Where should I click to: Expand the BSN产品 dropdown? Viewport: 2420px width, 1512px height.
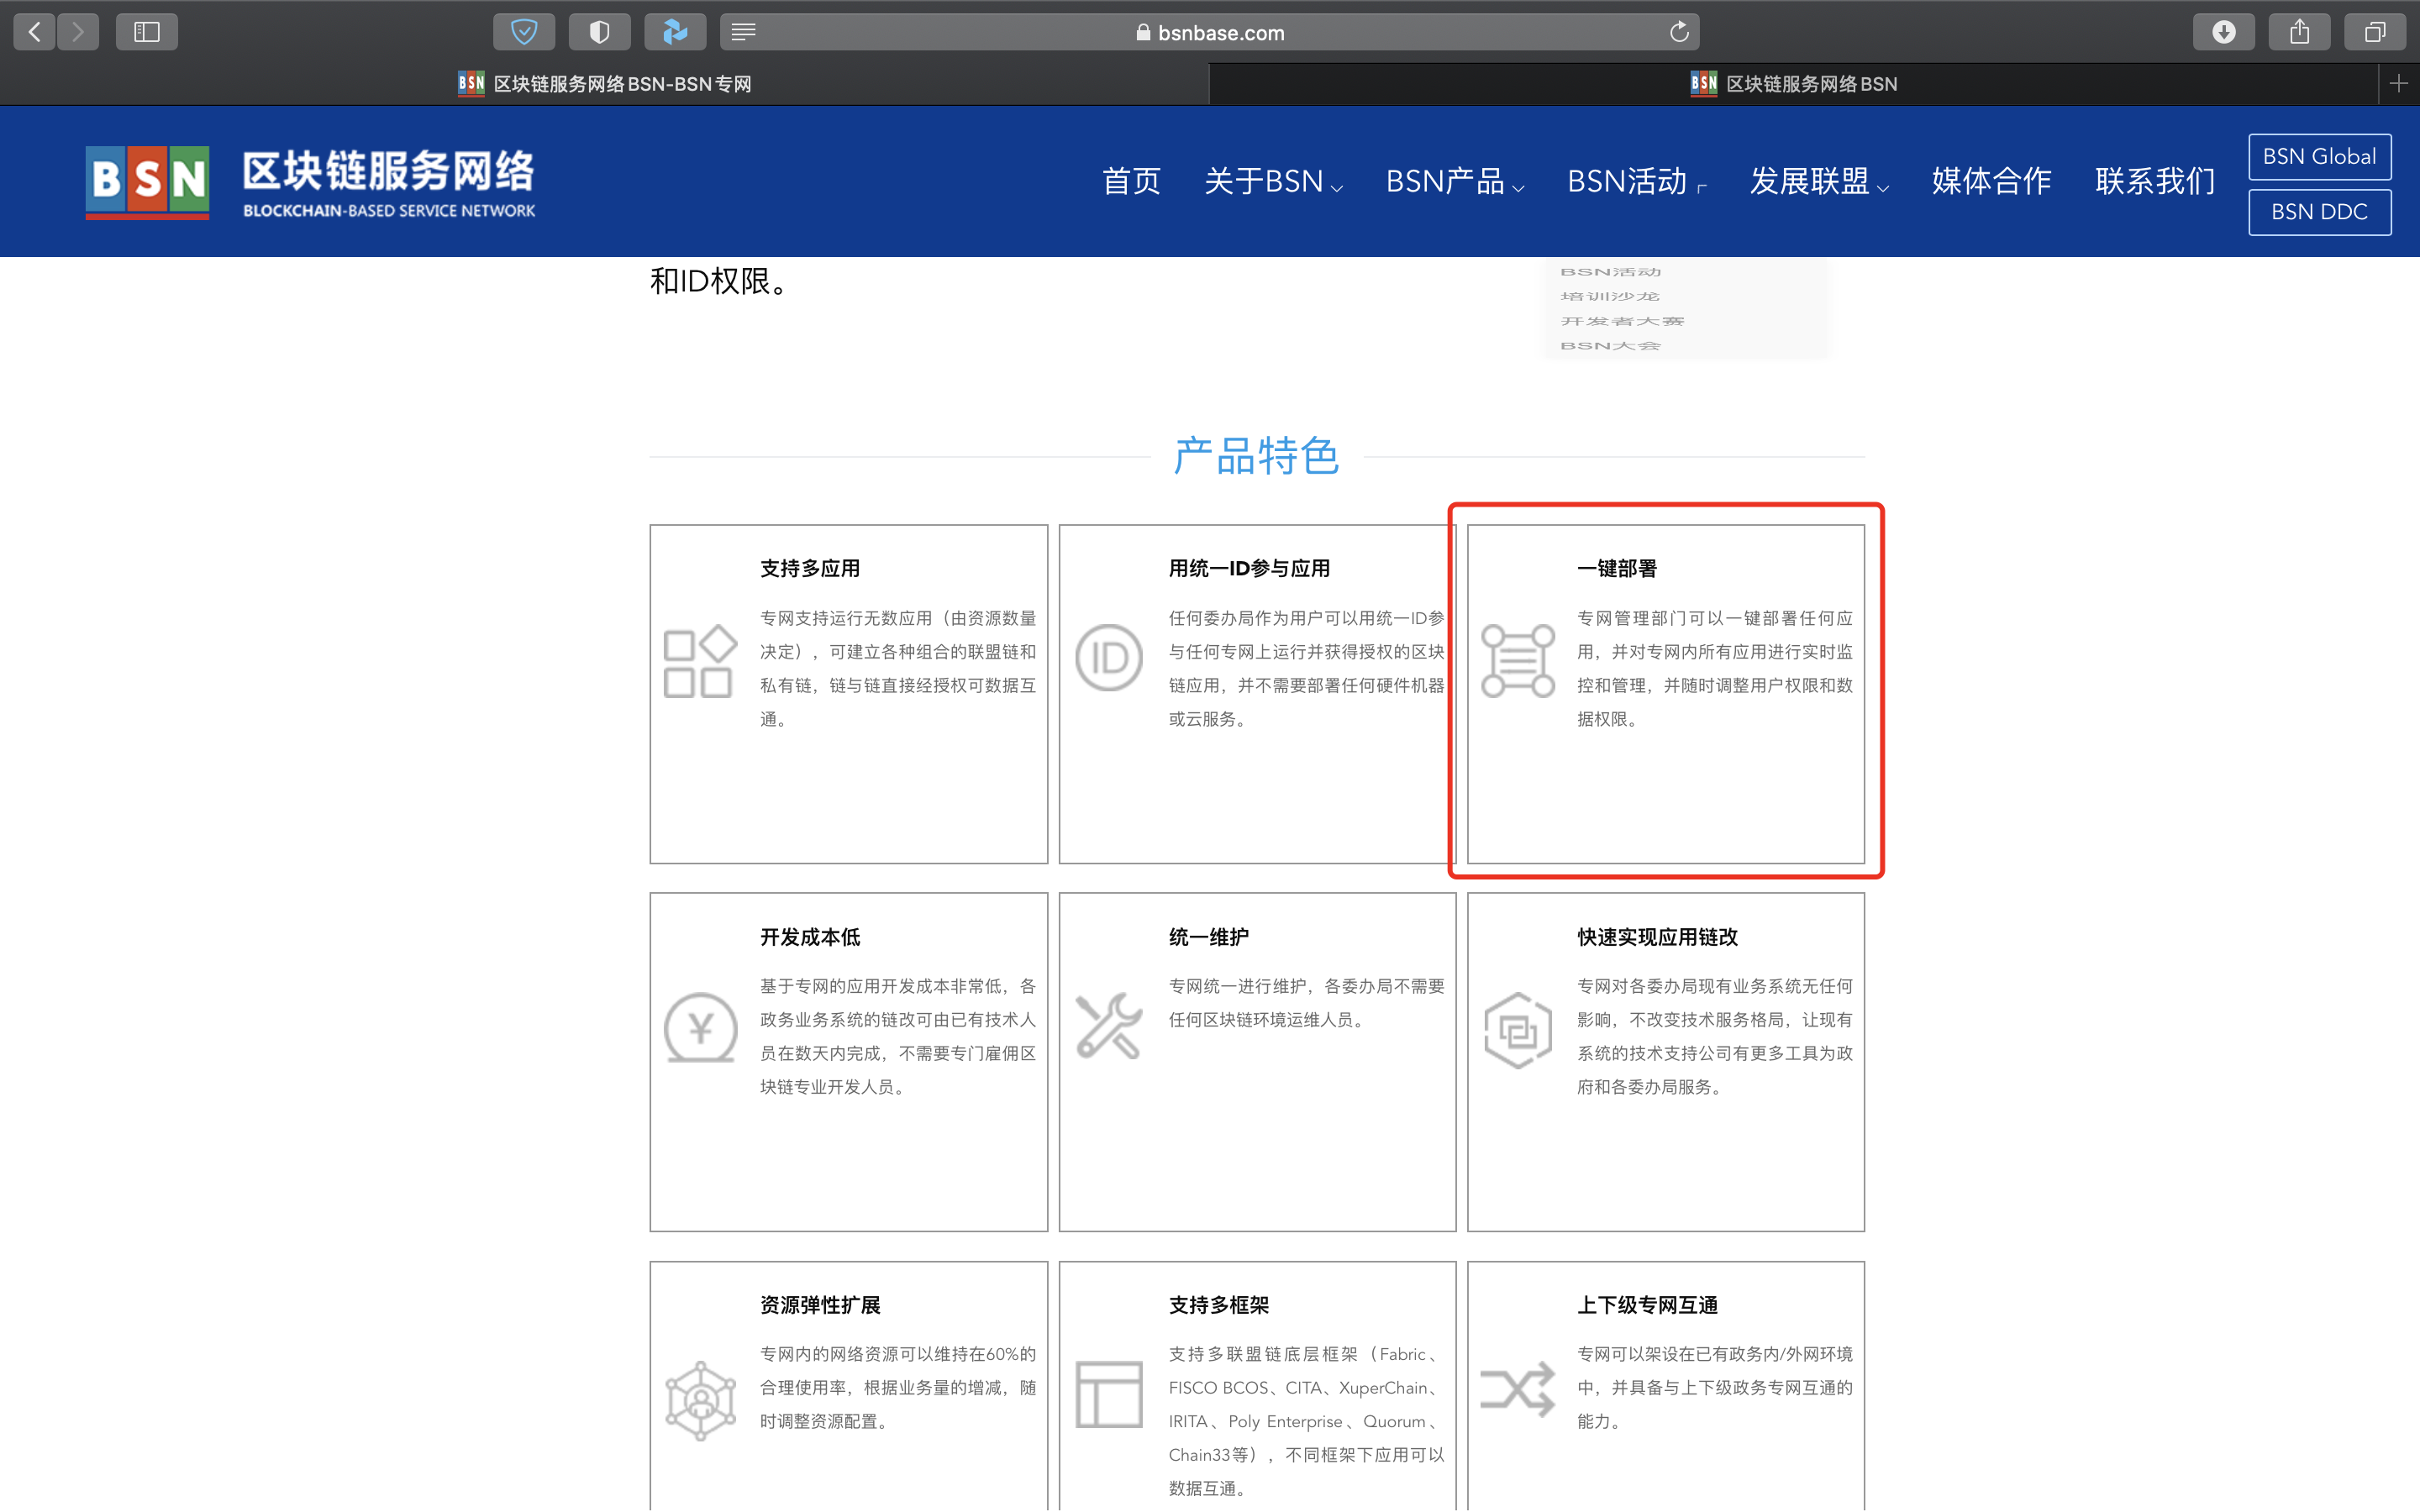tap(1455, 181)
